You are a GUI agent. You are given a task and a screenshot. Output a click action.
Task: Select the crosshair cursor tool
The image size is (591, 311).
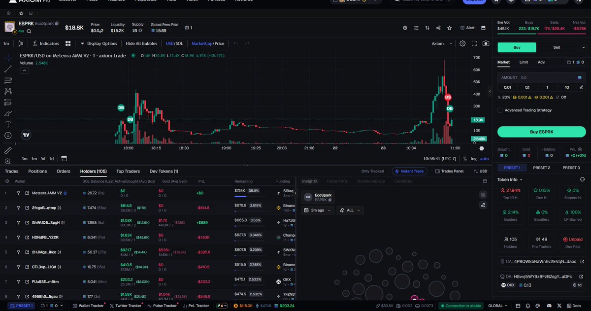pos(8,58)
